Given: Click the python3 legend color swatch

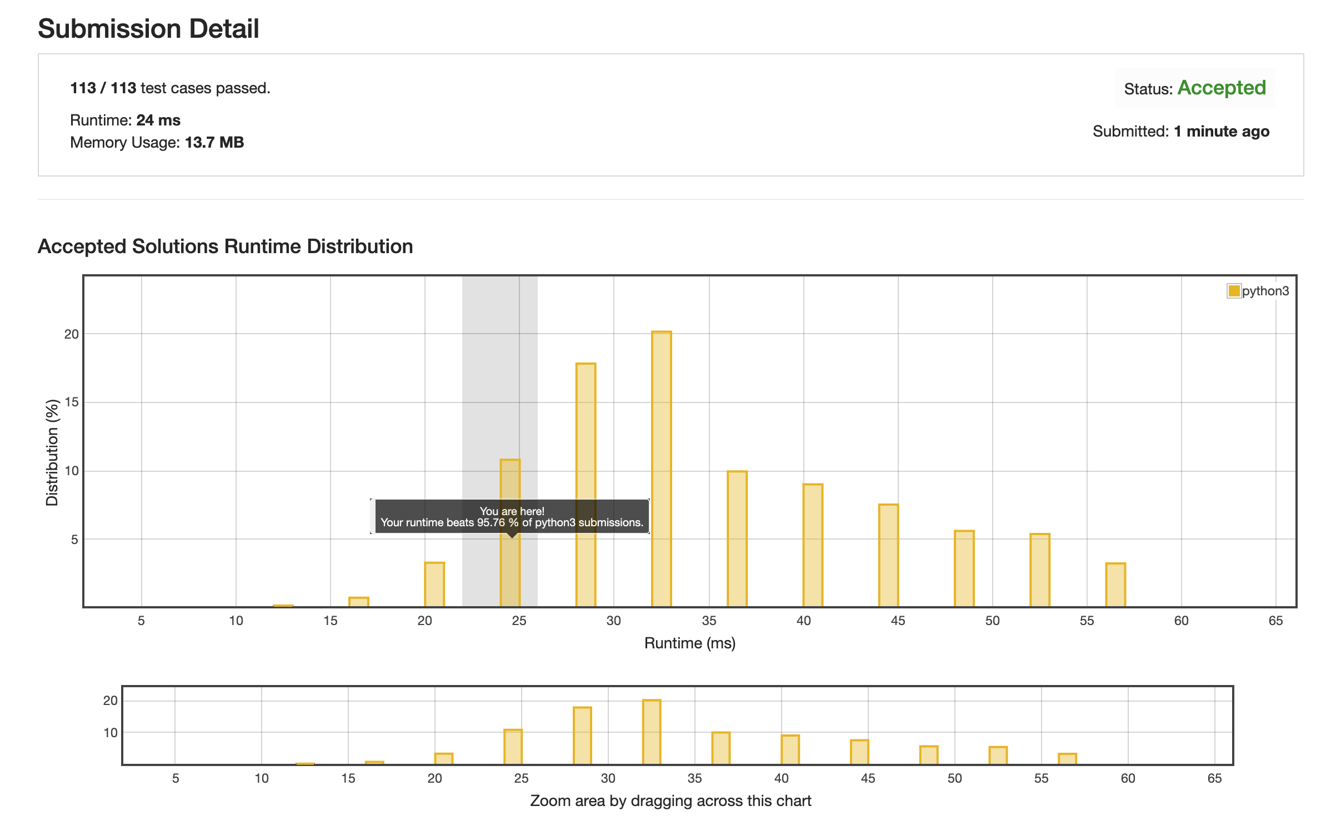Looking at the screenshot, I should [x=1234, y=291].
